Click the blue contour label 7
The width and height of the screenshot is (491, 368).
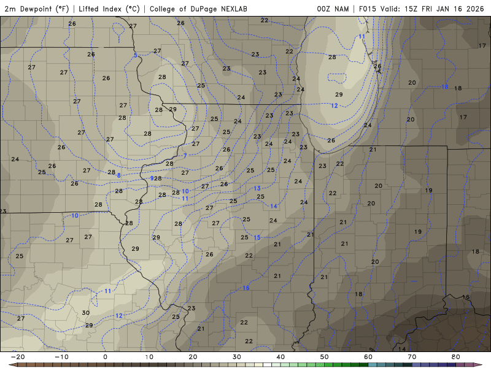click(x=185, y=156)
